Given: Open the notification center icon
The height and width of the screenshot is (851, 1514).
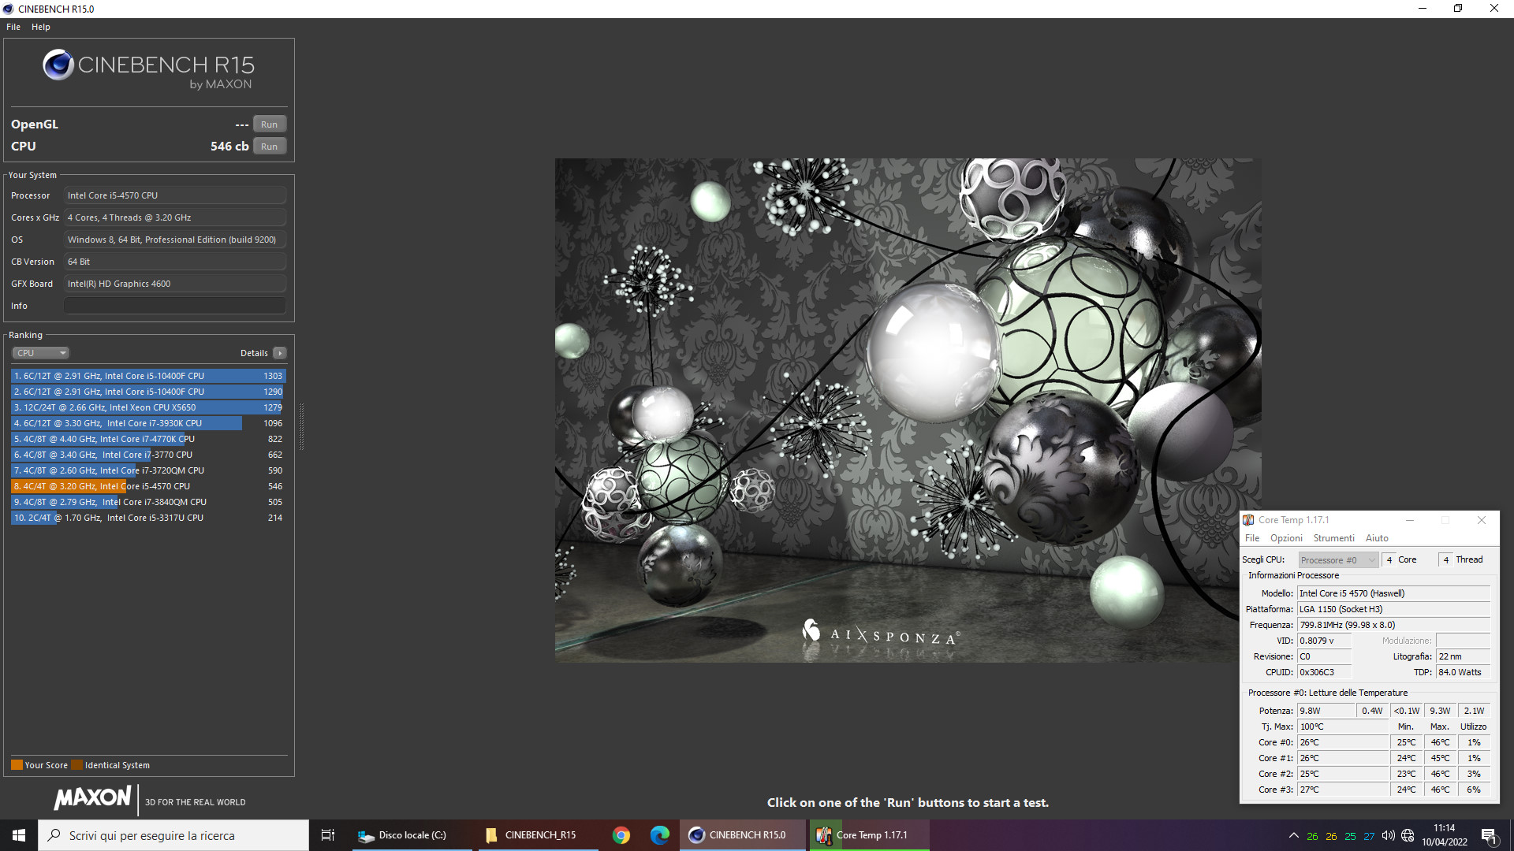Looking at the screenshot, I should (1489, 836).
